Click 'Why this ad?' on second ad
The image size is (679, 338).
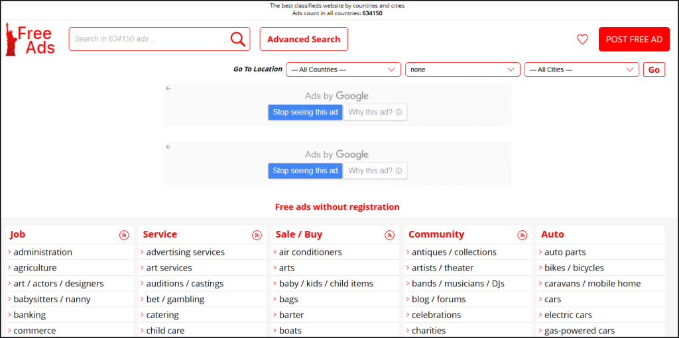point(375,171)
